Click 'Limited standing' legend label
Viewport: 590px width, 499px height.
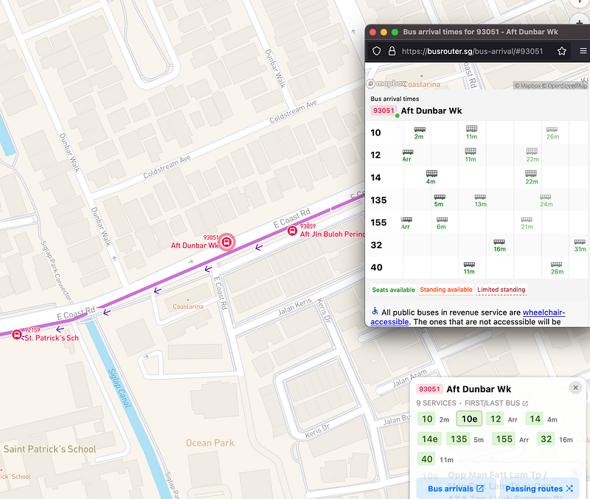[502, 290]
